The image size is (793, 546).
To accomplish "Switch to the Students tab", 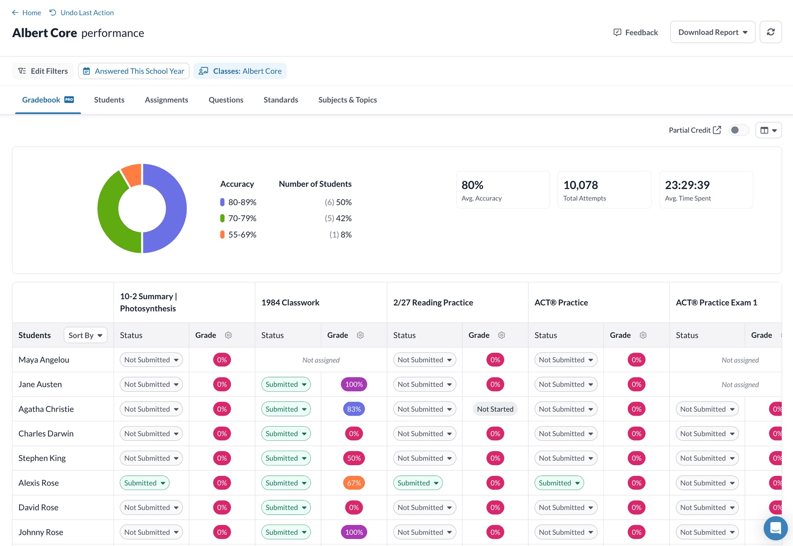I will (109, 99).
